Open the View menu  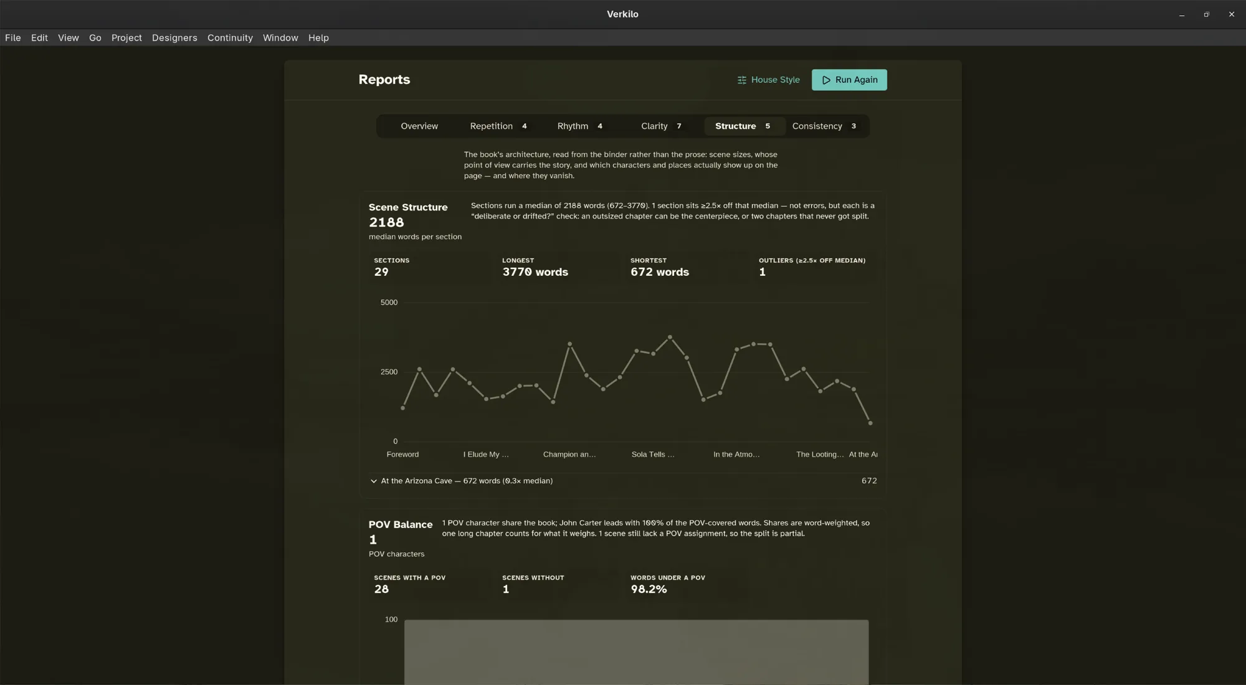click(69, 38)
